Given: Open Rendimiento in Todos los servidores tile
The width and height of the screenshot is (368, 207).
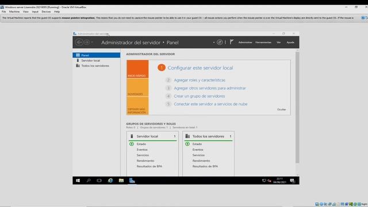Looking at the screenshot, I should [x=201, y=161].
